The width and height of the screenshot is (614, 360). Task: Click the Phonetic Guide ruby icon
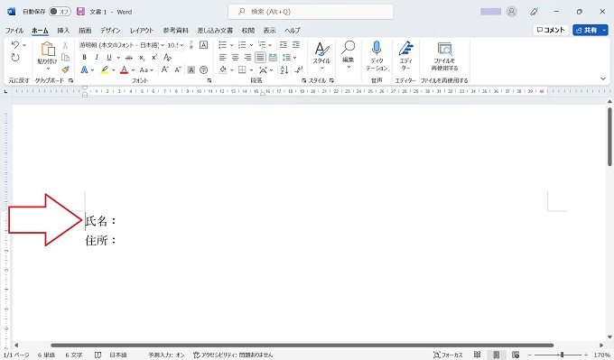pyautogui.click(x=191, y=45)
